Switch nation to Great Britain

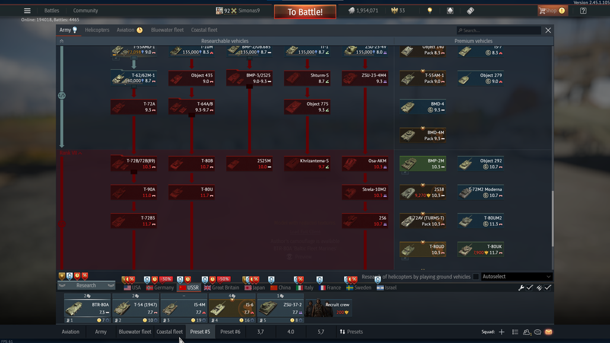click(221, 288)
